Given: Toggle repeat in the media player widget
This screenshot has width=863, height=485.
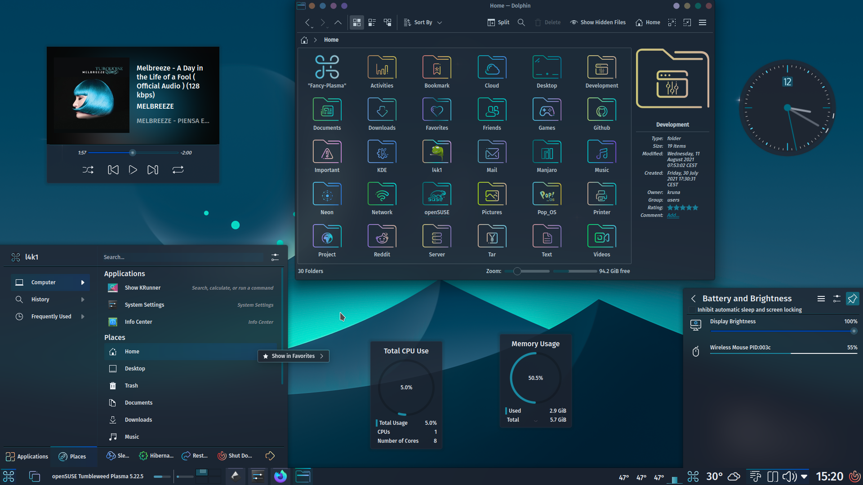Looking at the screenshot, I should [x=178, y=170].
